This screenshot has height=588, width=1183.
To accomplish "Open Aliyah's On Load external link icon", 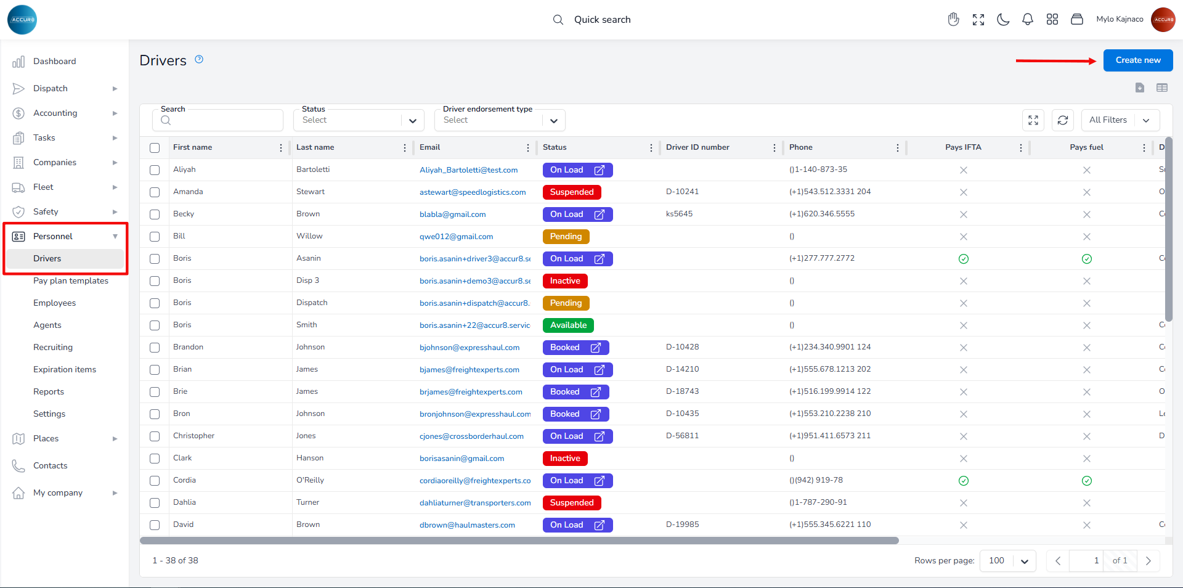I will [599, 170].
